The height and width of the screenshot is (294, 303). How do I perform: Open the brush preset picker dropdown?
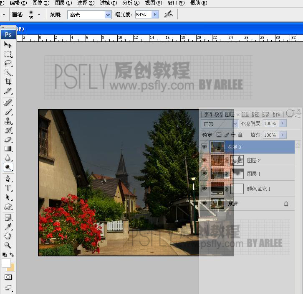point(39,14)
